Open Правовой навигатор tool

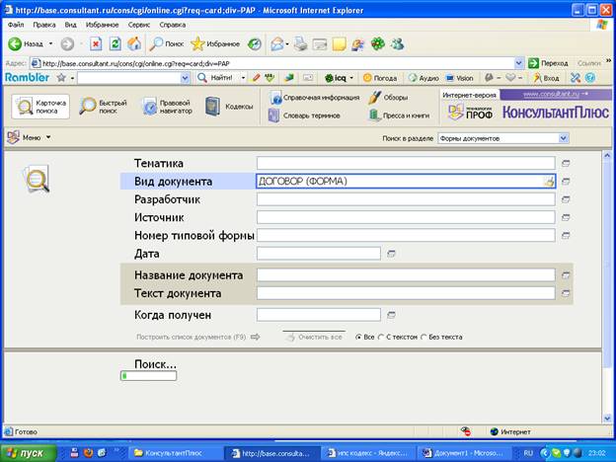166,107
